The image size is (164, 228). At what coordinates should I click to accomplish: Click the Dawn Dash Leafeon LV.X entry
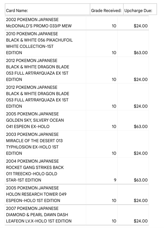click(39, 215)
